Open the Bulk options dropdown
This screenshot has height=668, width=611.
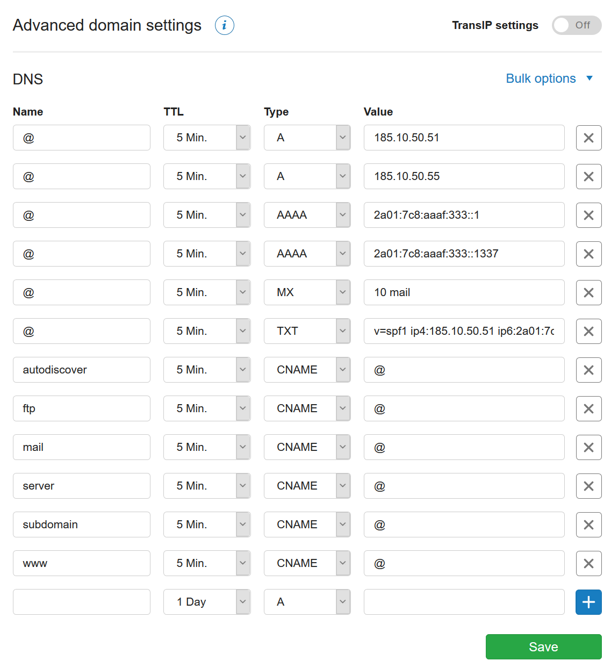tap(549, 78)
